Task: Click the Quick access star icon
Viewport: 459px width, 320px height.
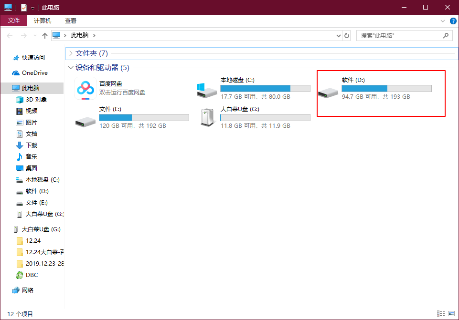Action: pyautogui.click(x=16, y=58)
